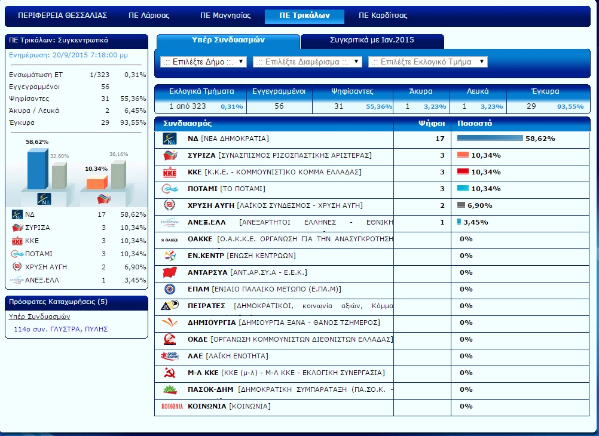Click the ΛΑΕ party logo
The width and height of the screenshot is (599, 436).
pos(170,356)
